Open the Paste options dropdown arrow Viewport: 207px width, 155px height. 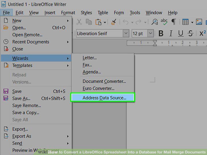105,22
